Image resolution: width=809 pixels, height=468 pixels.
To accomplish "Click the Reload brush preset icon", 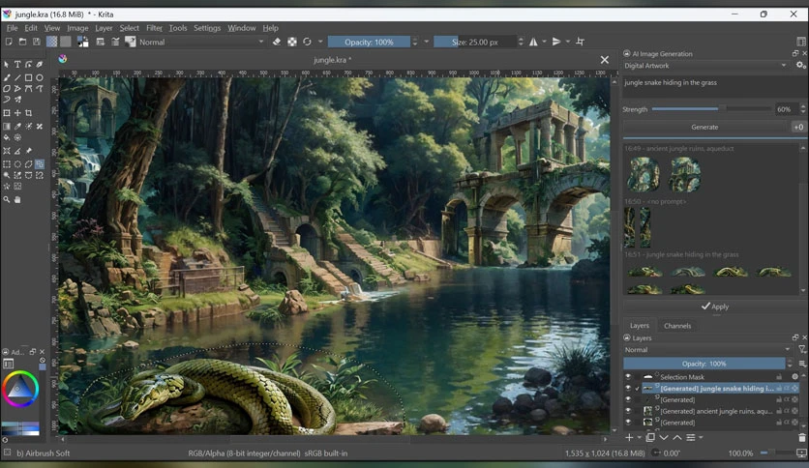I will pyautogui.click(x=307, y=42).
